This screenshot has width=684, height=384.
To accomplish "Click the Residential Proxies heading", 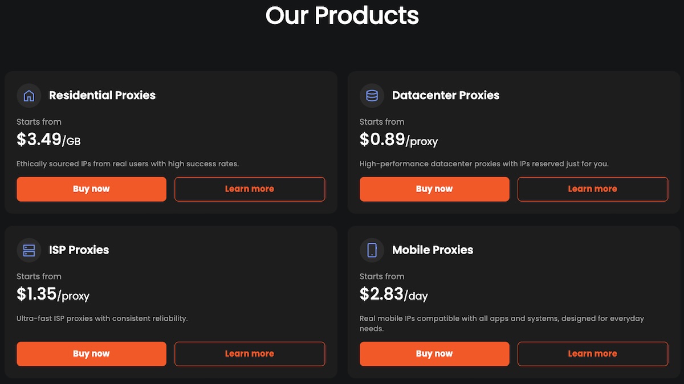I will (x=102, y=96).
